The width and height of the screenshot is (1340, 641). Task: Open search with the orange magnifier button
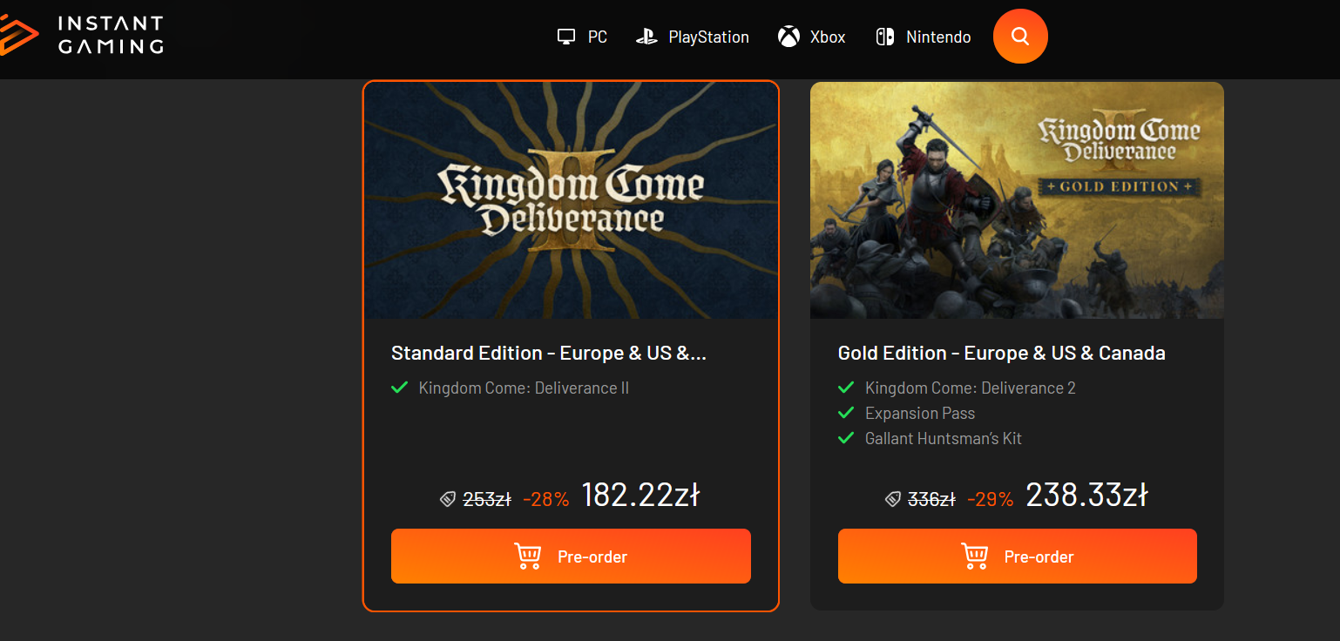1020,37
